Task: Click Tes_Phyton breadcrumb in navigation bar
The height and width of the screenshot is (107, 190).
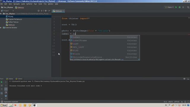Action: point(7,7)
